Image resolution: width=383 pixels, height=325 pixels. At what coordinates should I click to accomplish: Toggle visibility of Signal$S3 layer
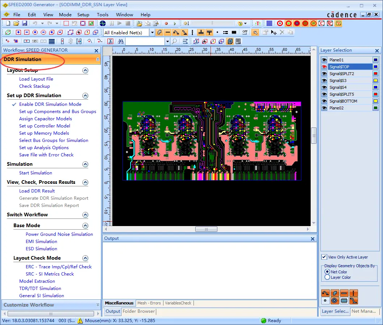point(324,81)
